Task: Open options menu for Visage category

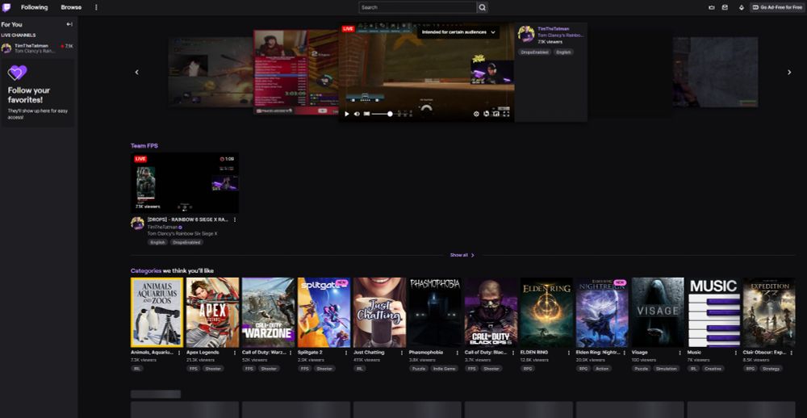Action: (679, 353)
